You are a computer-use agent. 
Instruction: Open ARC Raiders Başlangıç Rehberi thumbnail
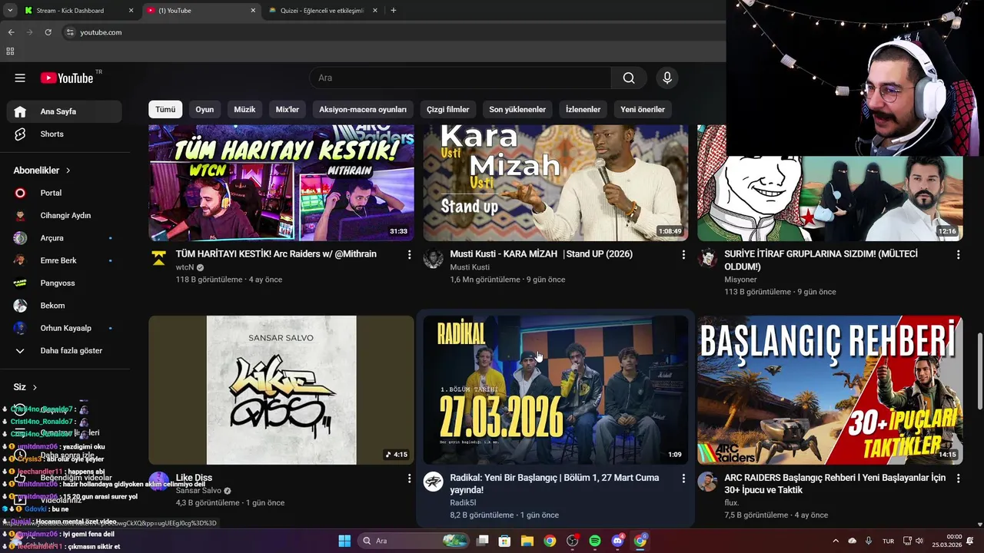point(829,390)
